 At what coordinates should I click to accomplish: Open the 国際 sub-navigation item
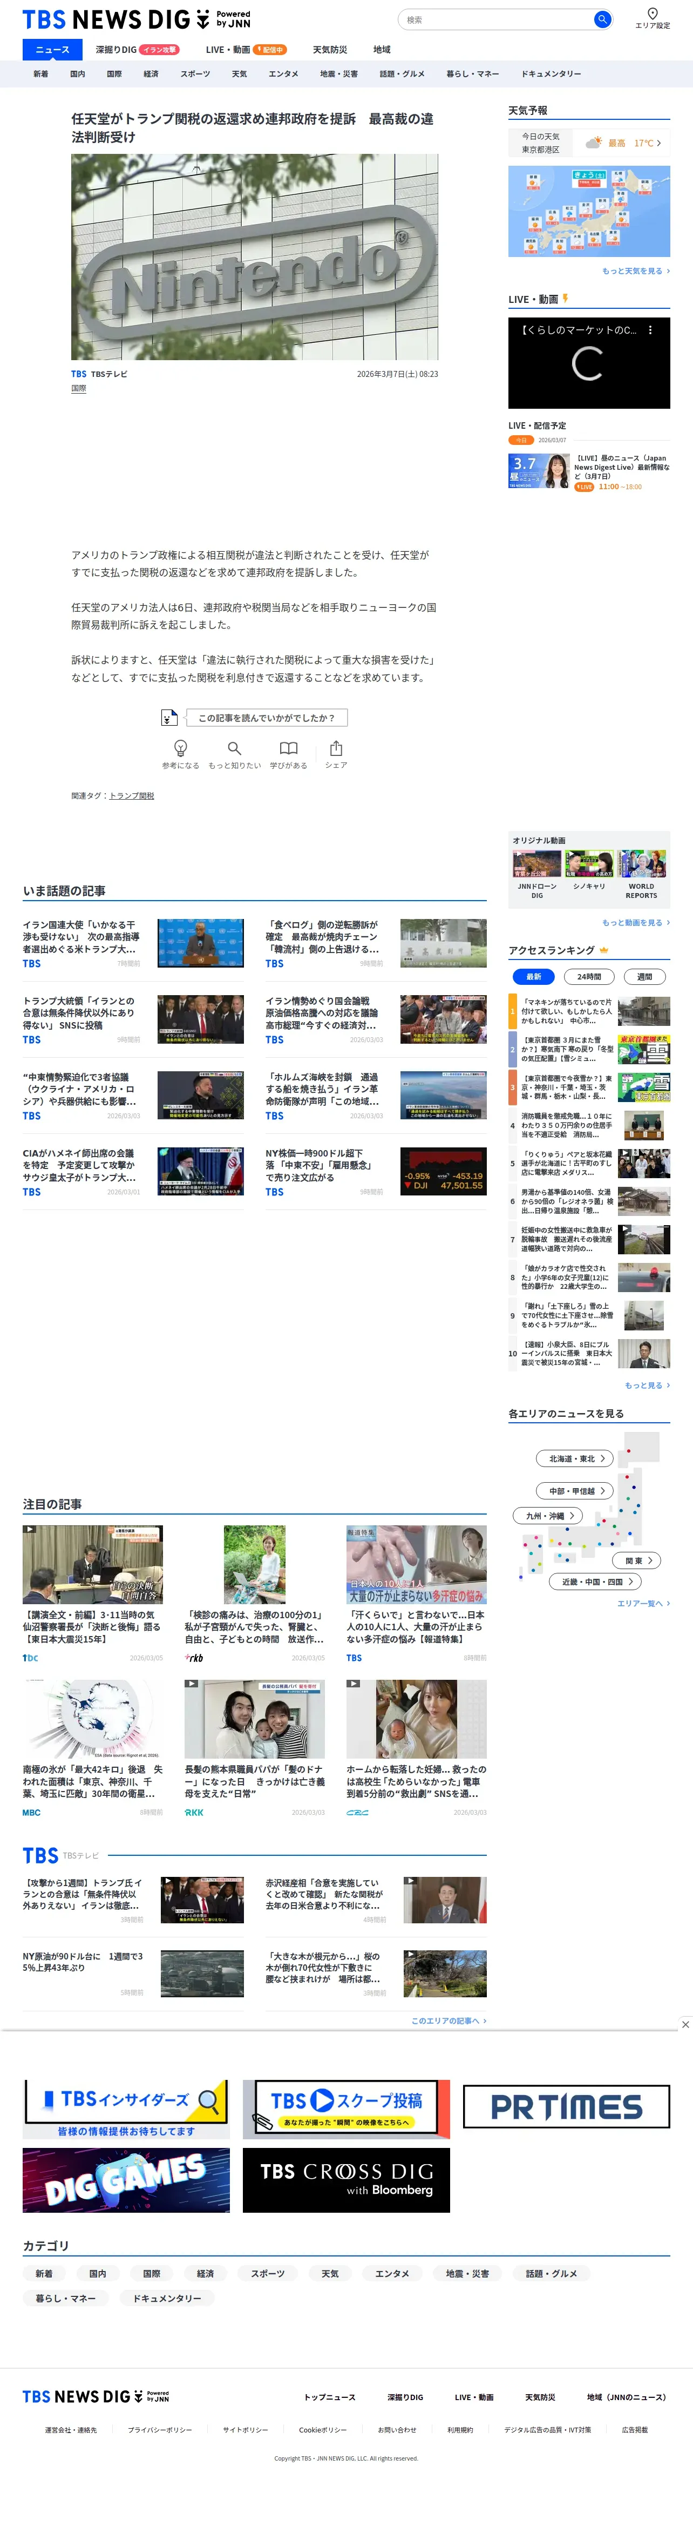(114, 74)
